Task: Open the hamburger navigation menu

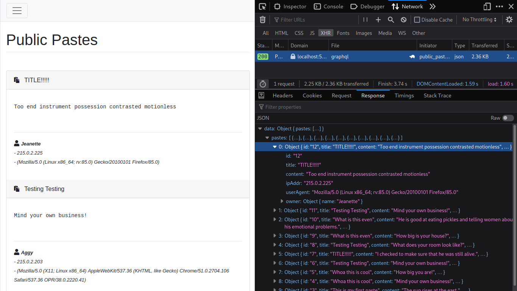Action: point(17,11)
